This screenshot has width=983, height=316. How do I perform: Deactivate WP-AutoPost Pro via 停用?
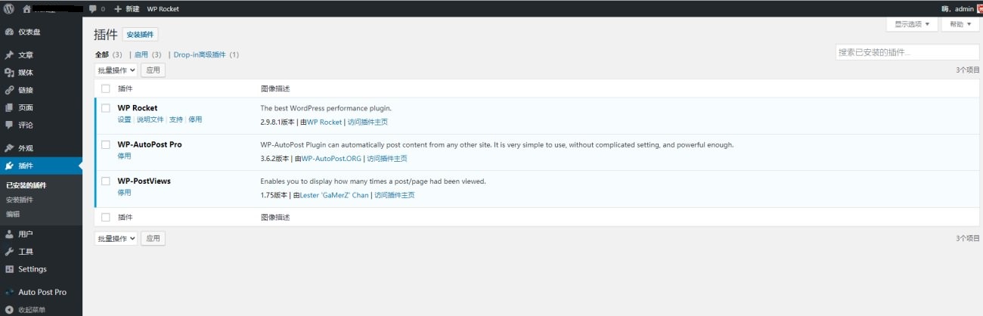(125, 156)
